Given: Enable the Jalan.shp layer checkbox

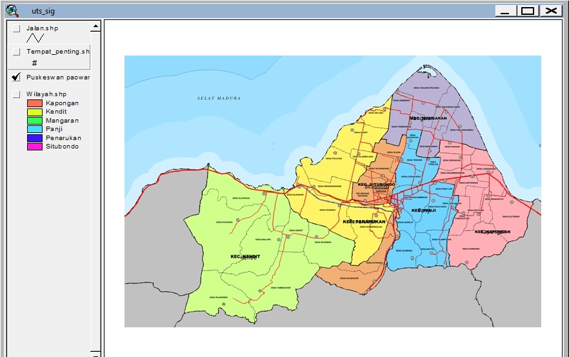Looking at the screenshot, I should [16, 28].
